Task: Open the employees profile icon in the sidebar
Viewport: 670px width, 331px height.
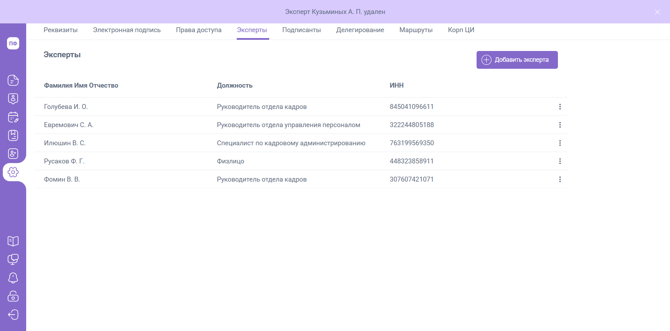Action: click(13, 99)
